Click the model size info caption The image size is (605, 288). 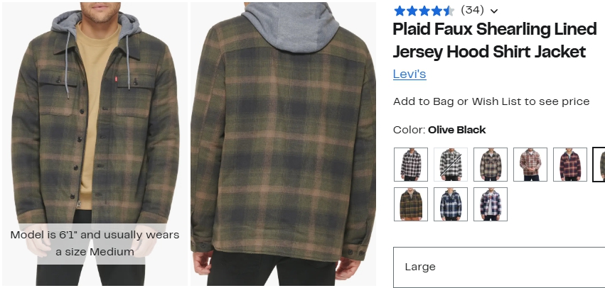[x=95, y=243]
